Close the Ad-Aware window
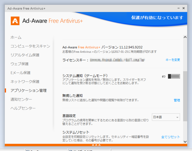This screenshot has height=151, width=192. 184,8
